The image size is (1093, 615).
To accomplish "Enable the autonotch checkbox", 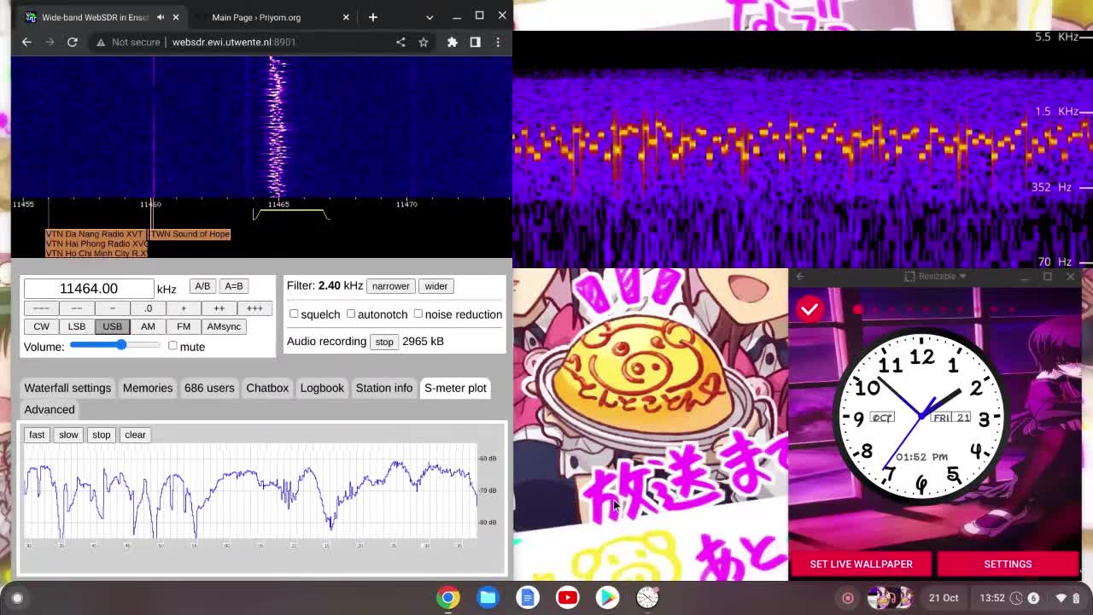I will point(350,313).
